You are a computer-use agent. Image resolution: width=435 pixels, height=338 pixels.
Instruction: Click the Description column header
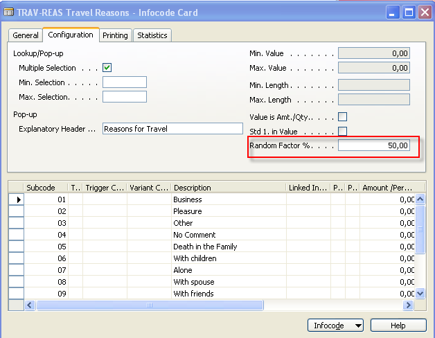[x=228, y=188]
